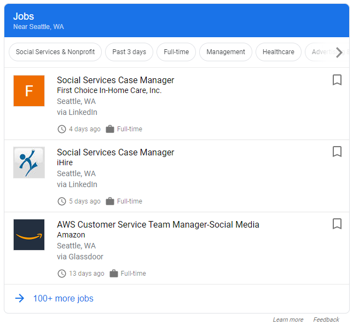This screenshot has width=353, height=325.
Task: Select the Social Services & Nonprofit filter
Action: [x=55, y=52]
